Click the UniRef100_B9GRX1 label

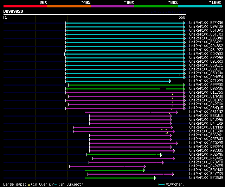click(x=206, y=135)
